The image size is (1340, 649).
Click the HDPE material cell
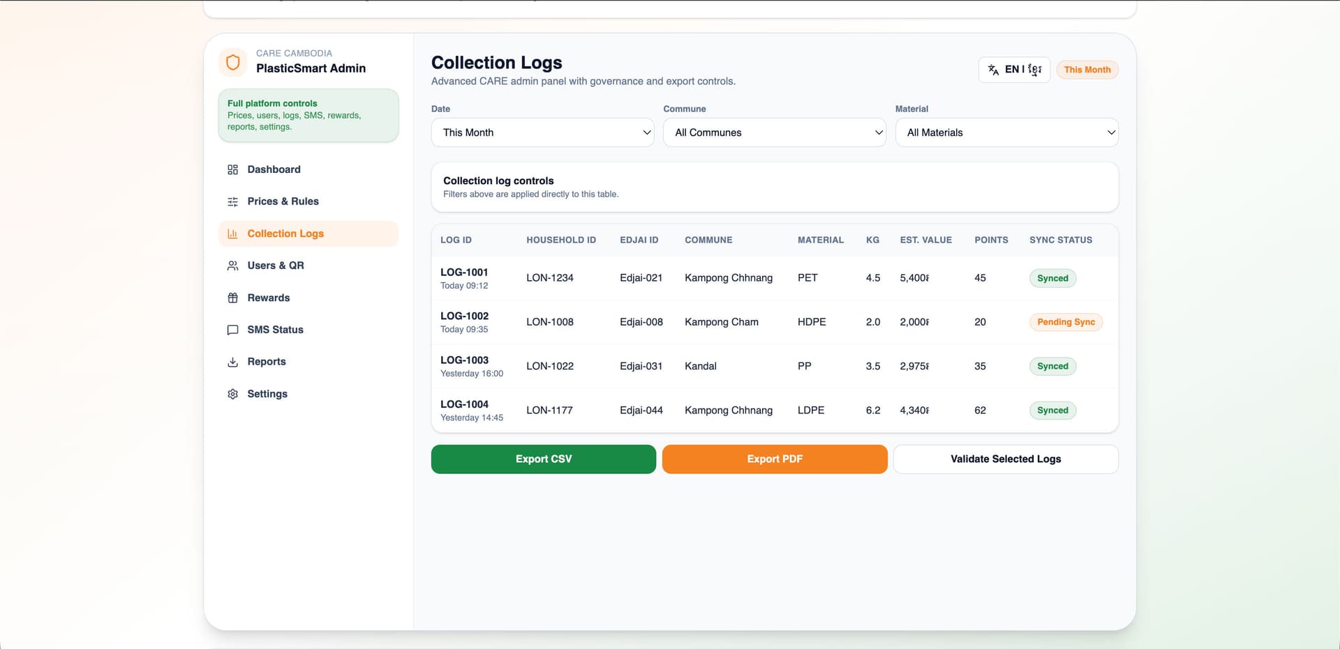[x=812, y=322]
